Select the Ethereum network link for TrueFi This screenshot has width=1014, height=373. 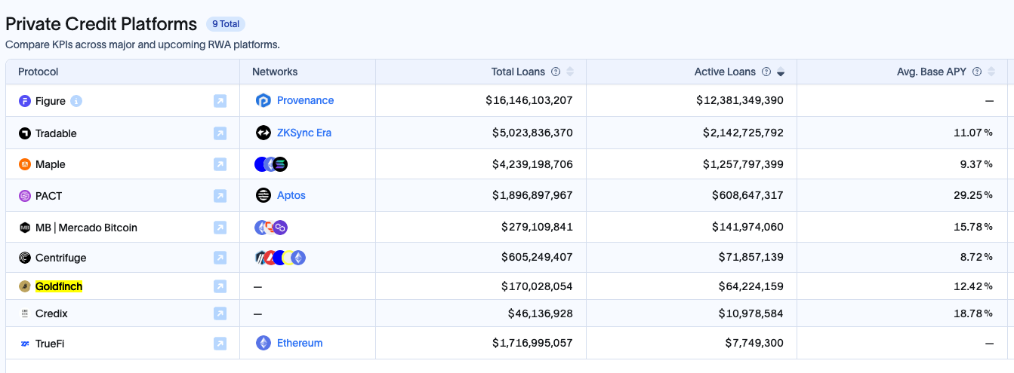[299, 343]
